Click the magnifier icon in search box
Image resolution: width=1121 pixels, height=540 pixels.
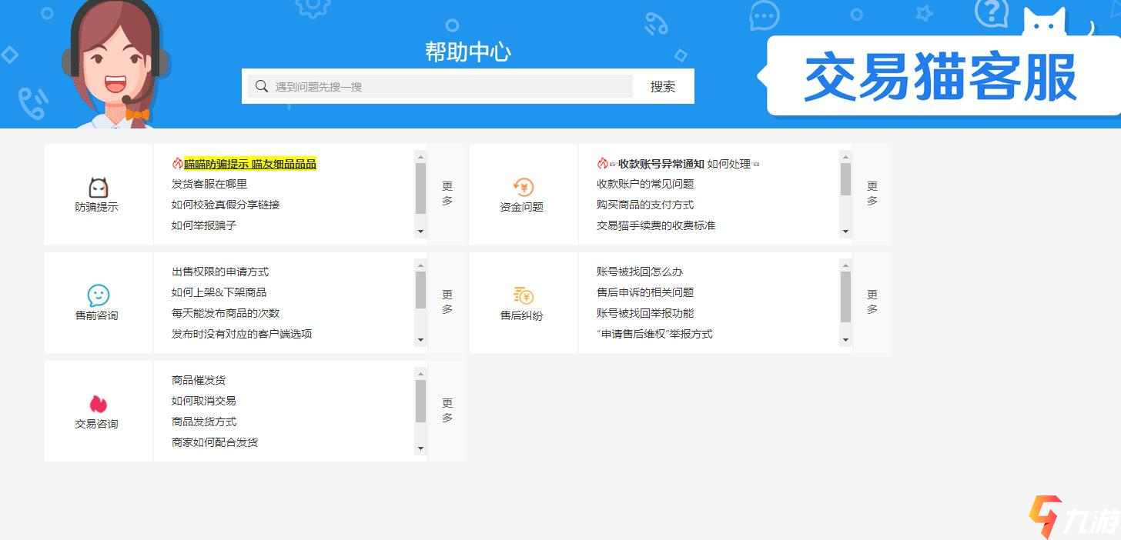click(x=262, y=86)
